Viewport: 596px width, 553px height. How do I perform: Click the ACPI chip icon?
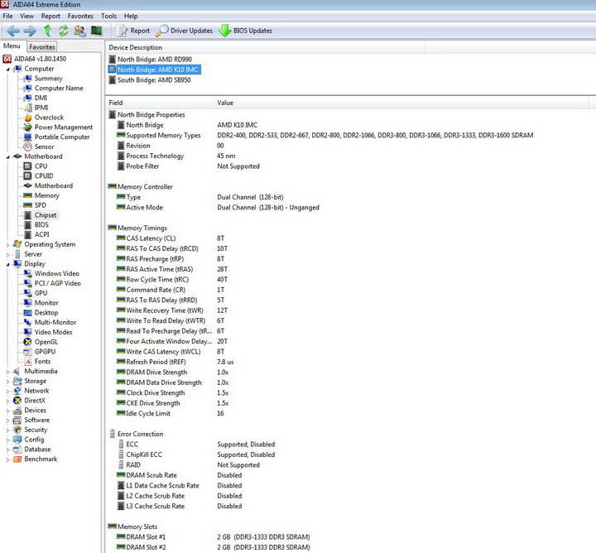click(28, 234)
